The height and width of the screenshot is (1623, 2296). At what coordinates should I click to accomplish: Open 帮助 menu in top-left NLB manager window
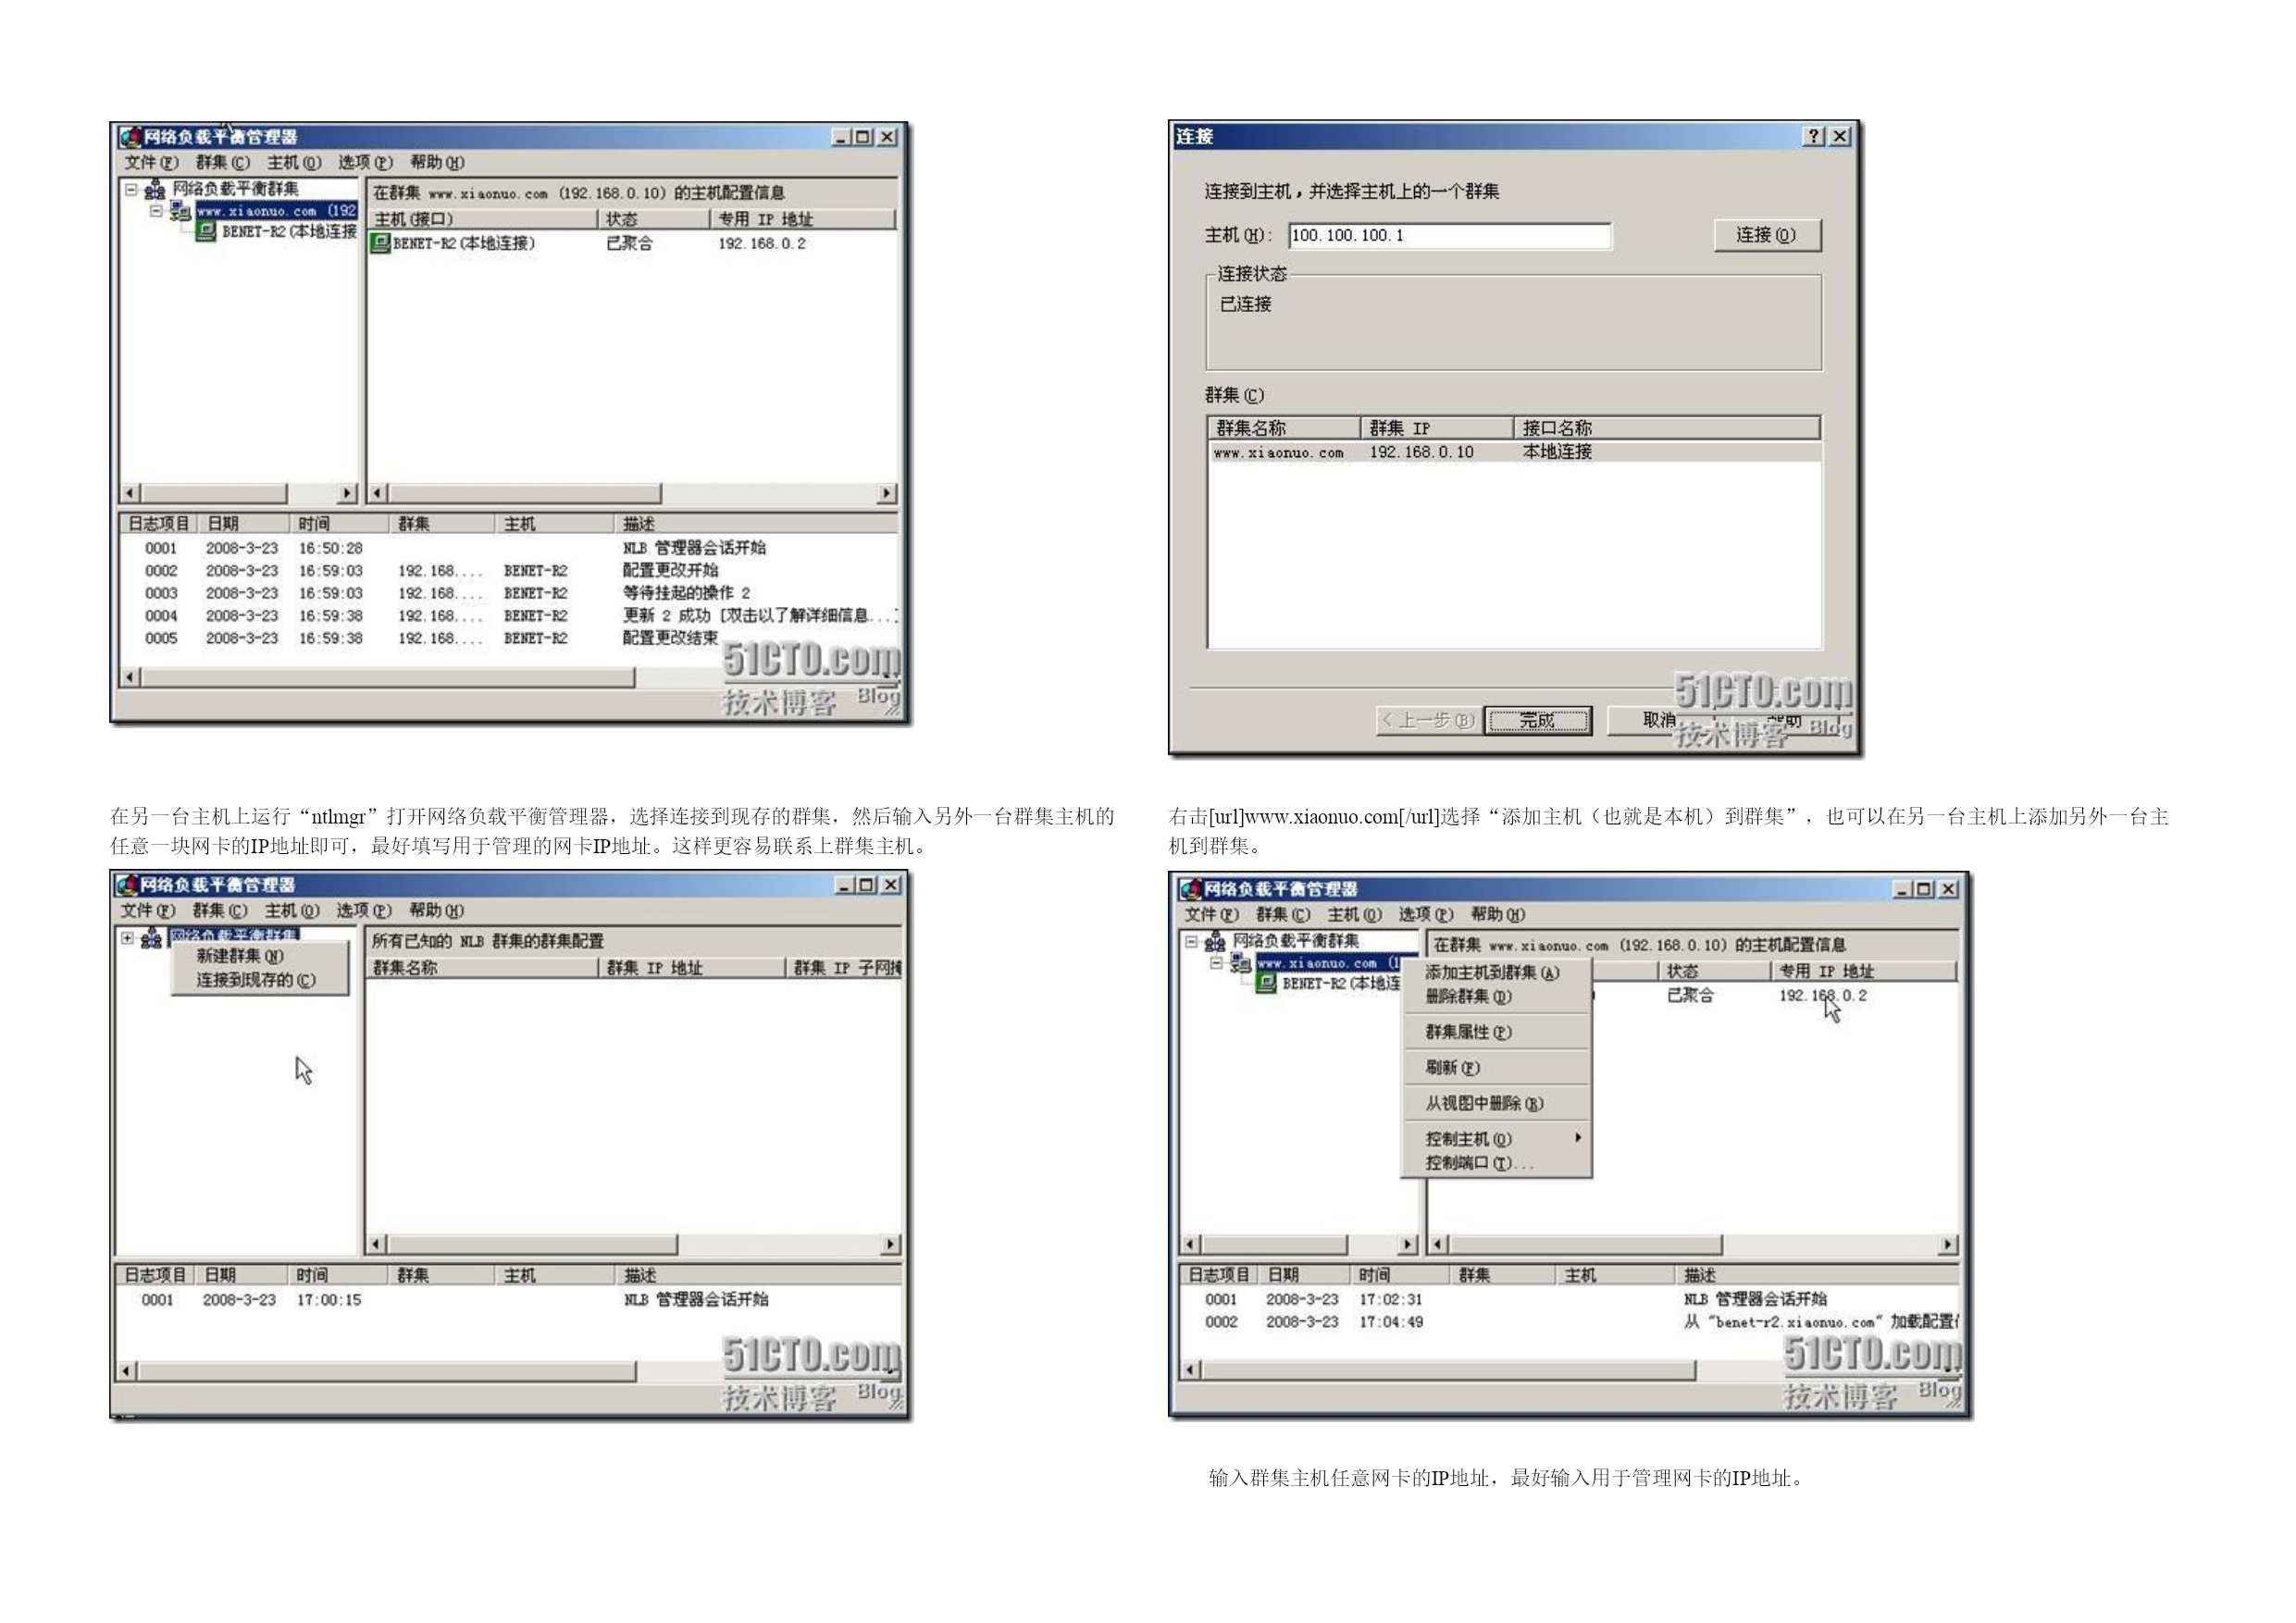(437, 162)
